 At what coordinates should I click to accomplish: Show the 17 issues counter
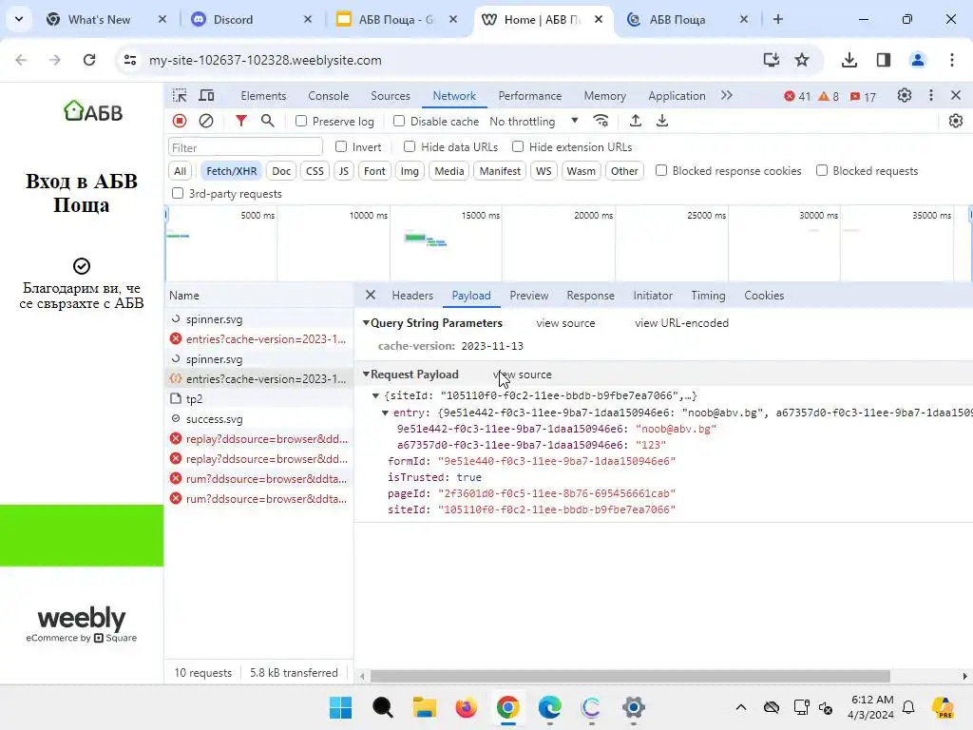point(863,96)
